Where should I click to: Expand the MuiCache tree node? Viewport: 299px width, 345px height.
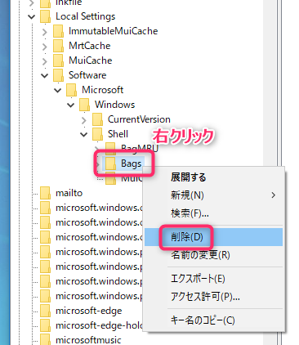coord(45,61)
